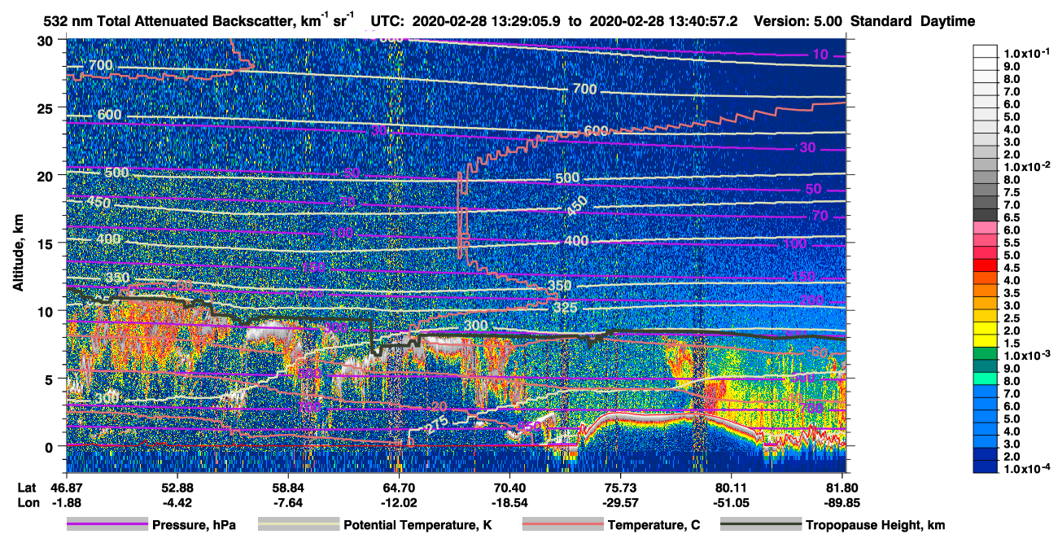Image resolution: width=1058 pixels, height=543 pixels.
Task: Click the salmon Temperature legend line
Action: point(562,525)
